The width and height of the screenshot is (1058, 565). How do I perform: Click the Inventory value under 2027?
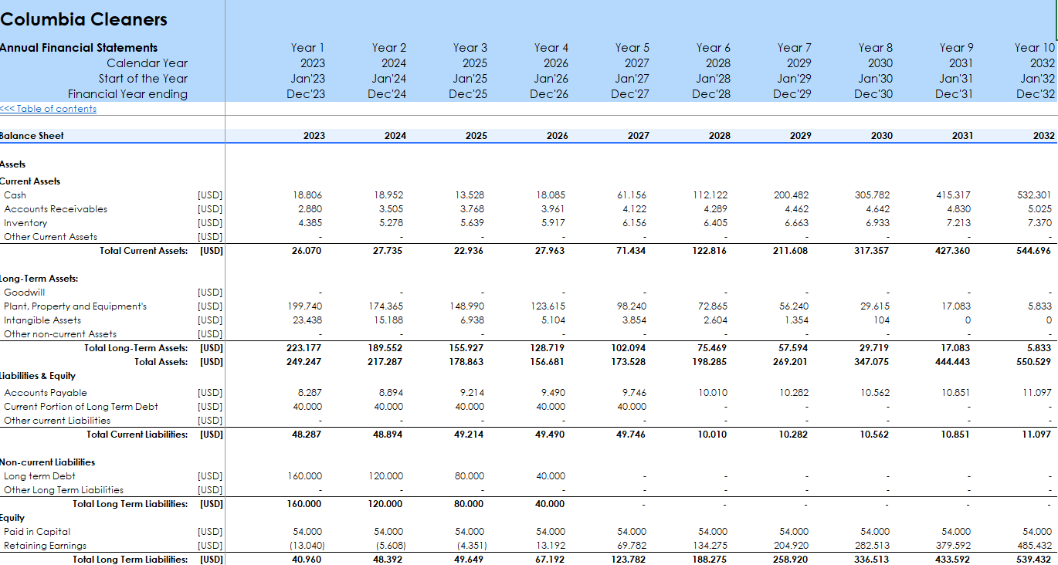pyautogui.click(x=632, y=223)
